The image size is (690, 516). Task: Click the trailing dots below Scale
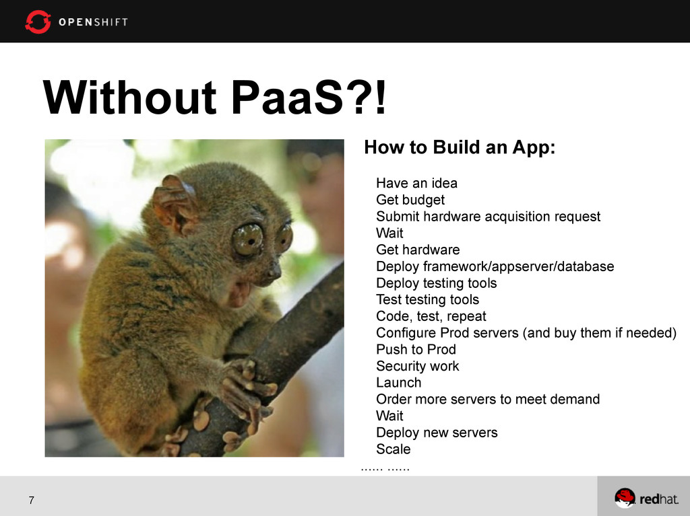coord(385,469)
